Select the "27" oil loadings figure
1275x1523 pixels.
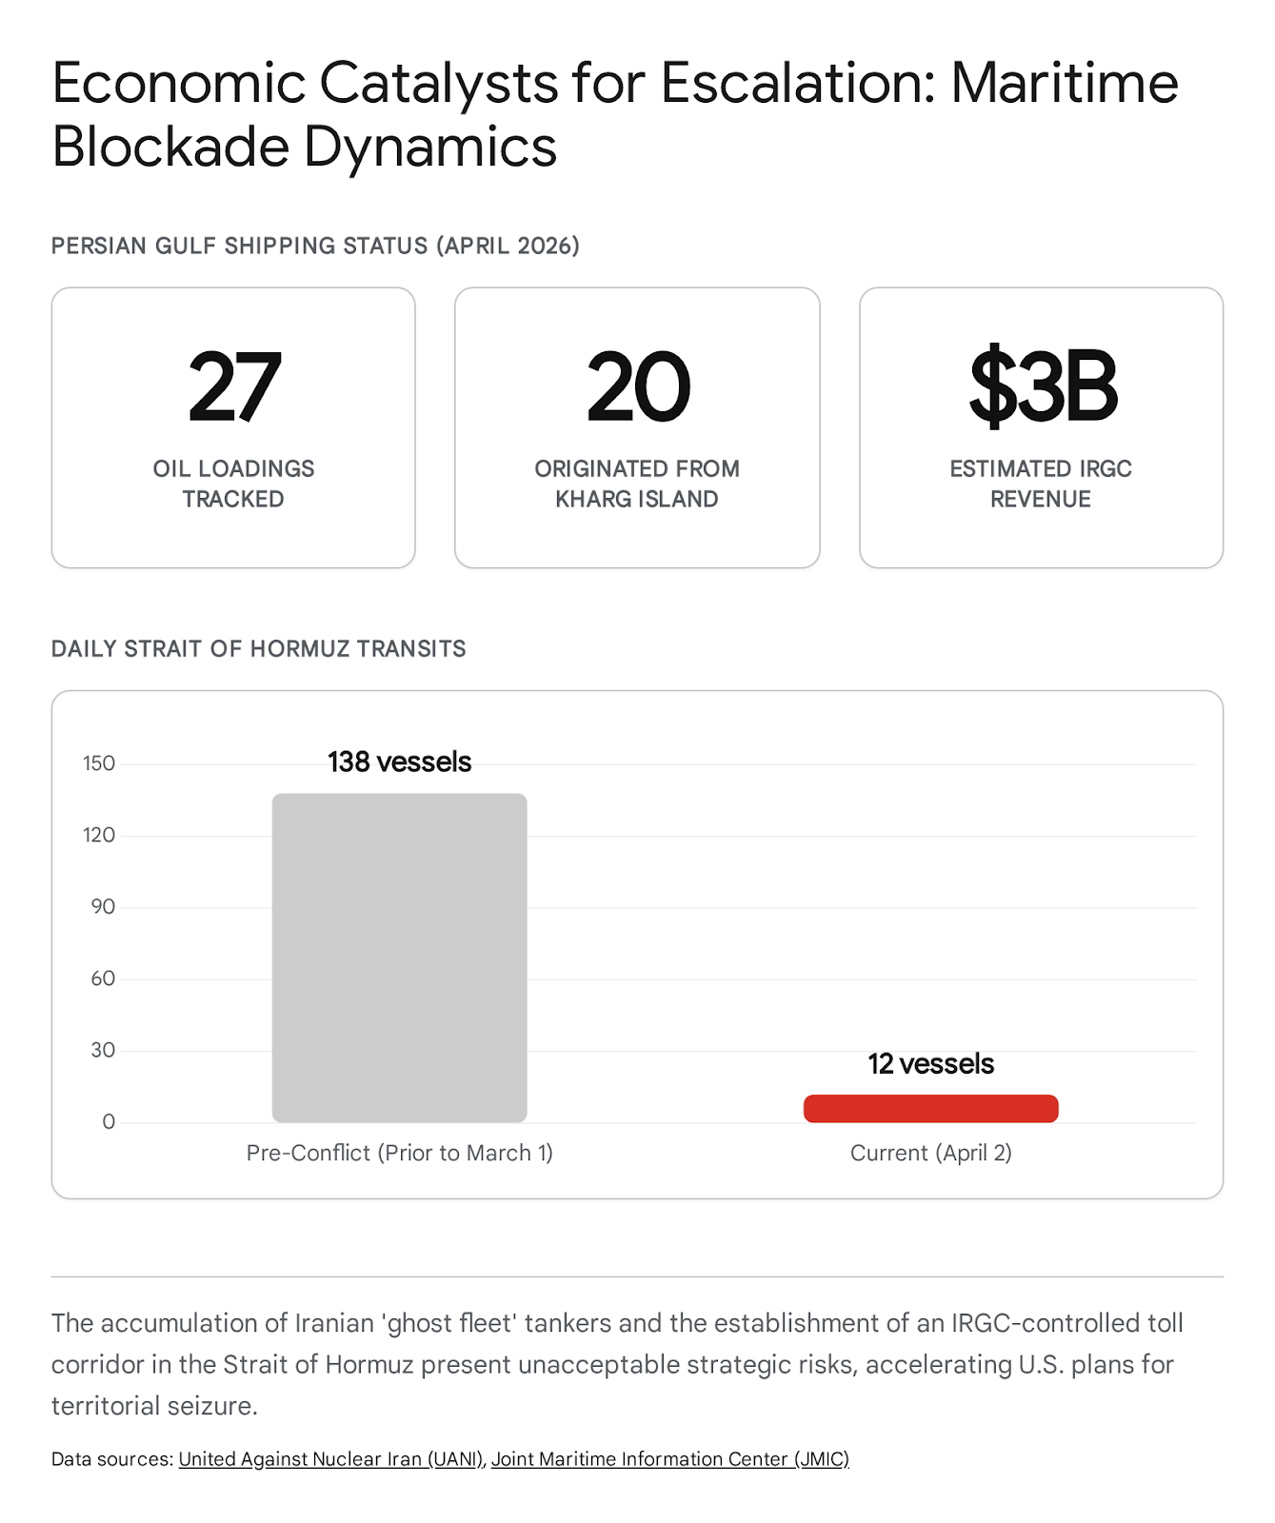click(234, 387)
